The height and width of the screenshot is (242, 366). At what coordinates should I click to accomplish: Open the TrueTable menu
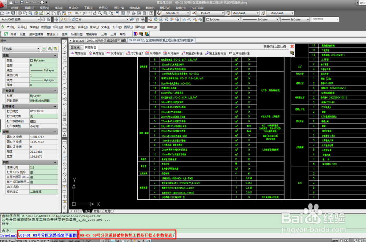coord(197,8)
